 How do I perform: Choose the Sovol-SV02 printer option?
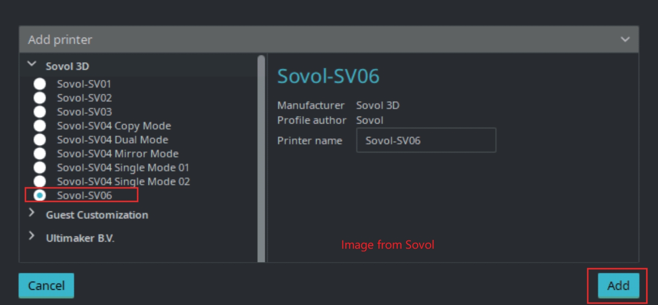40,98
